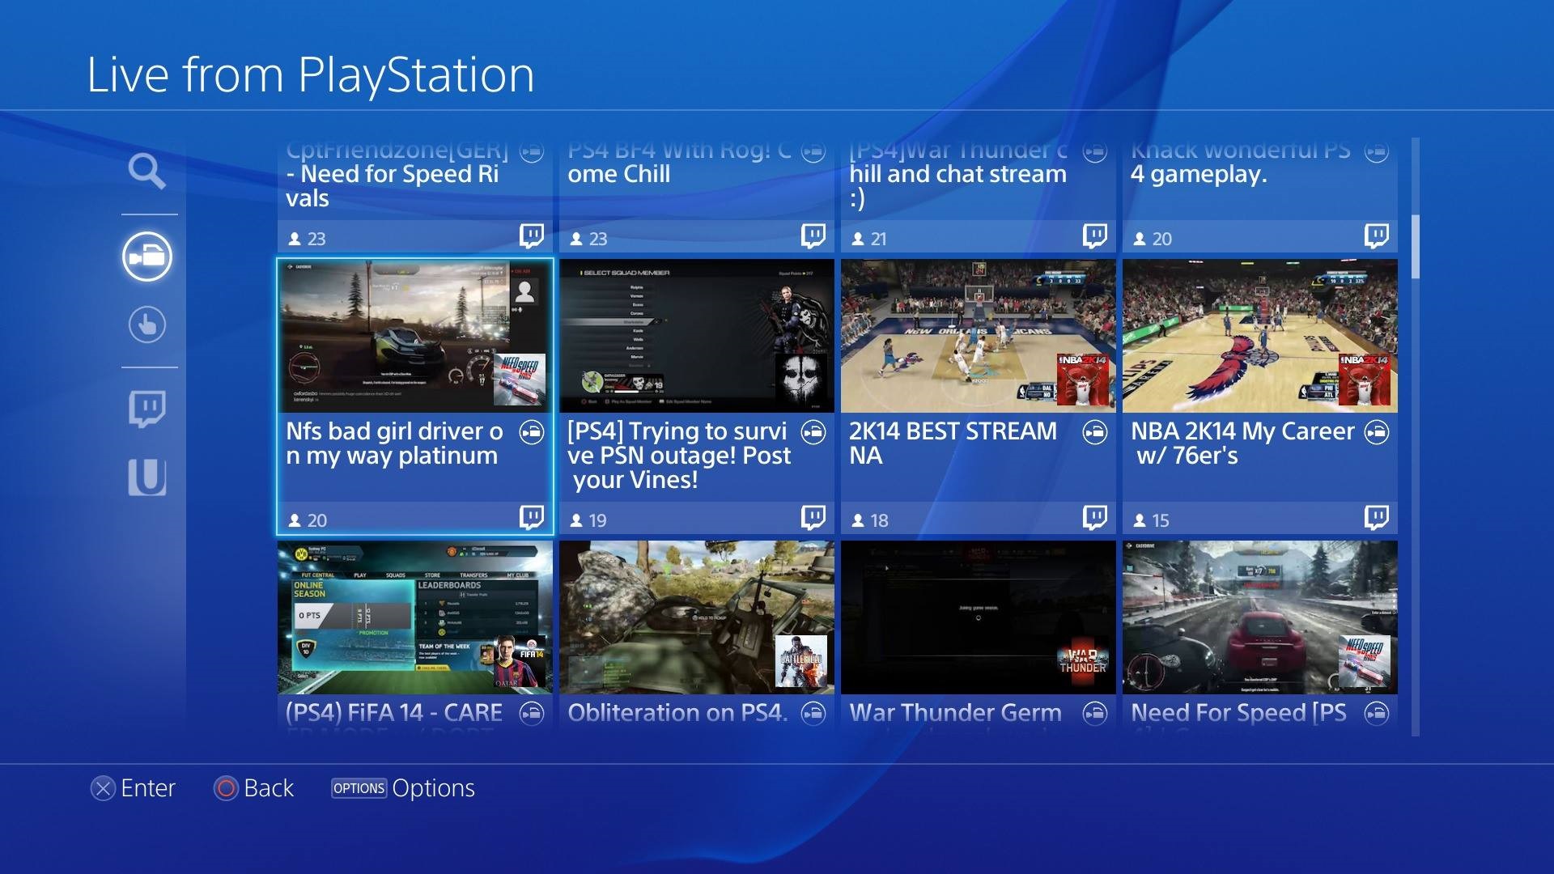Open the Ustream filter in the sidebar
The height and width of the screenshot is (874, 1554).
point(148,477)
